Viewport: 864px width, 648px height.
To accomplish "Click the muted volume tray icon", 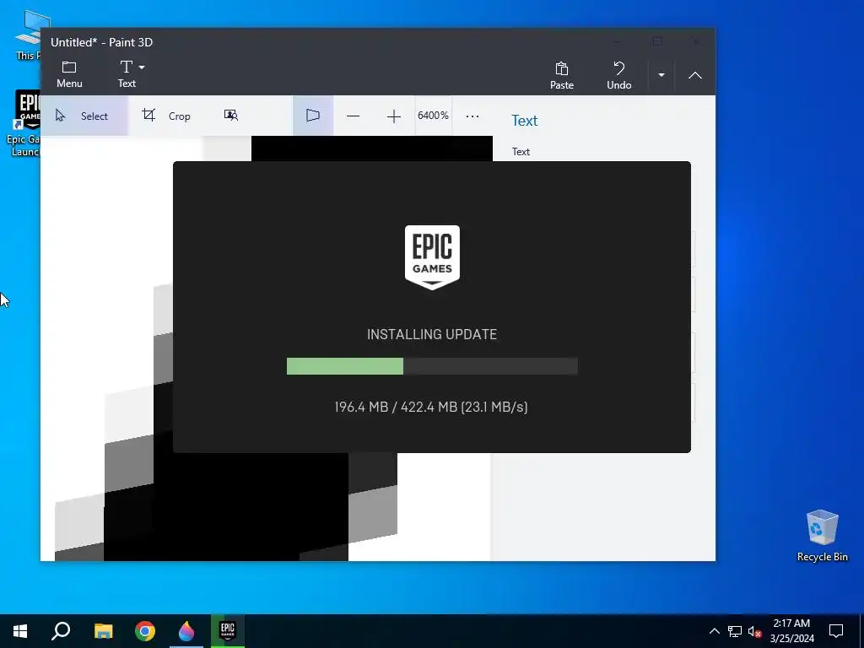I will [x=754, y=631].
